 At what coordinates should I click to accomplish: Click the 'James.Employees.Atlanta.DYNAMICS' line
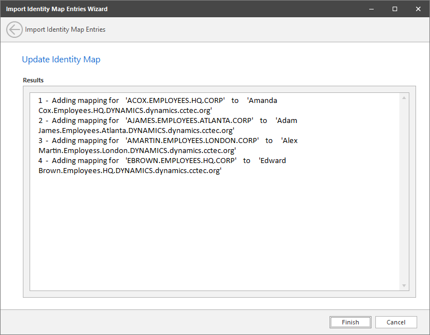[x=136, y=131]
